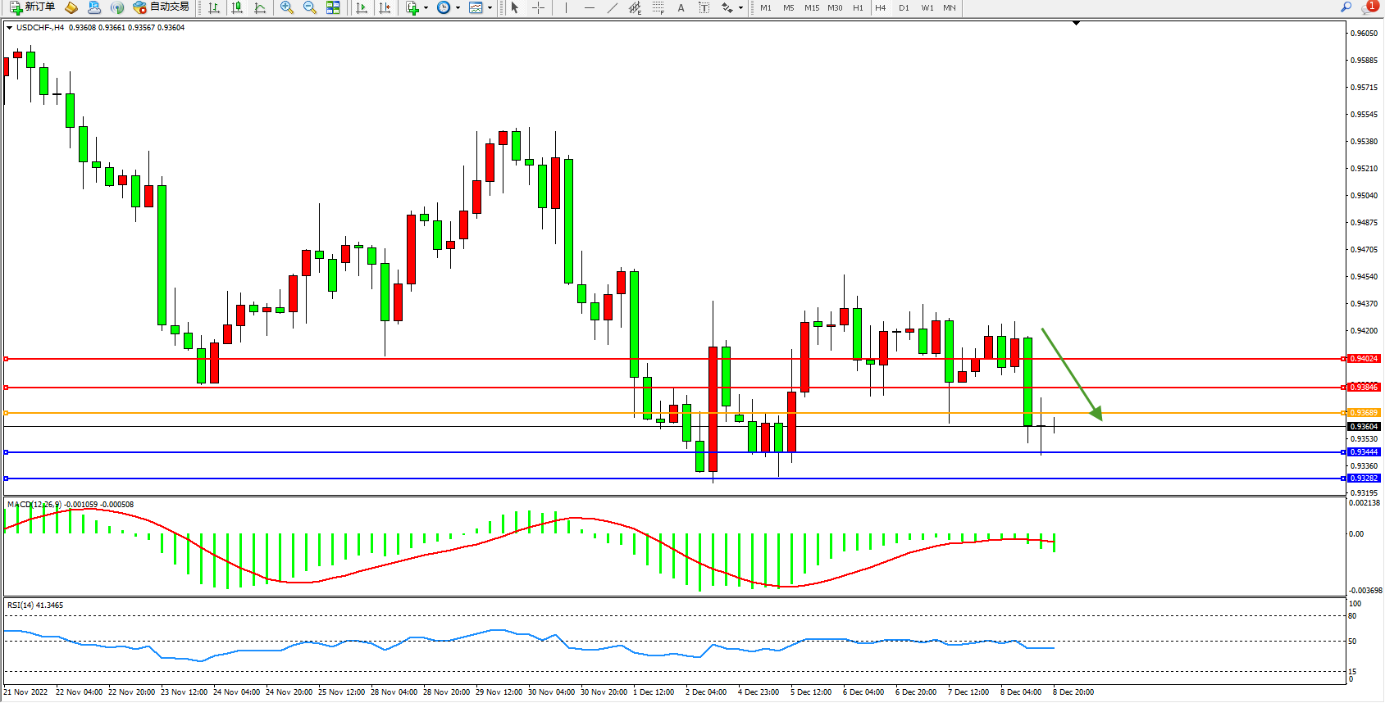Open the search magnifier icon

click(x=1346, y=7)
